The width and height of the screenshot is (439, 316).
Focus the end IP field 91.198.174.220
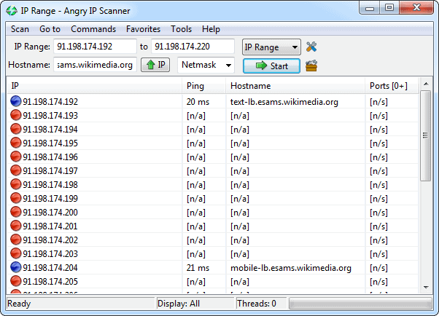pos(193,47)
